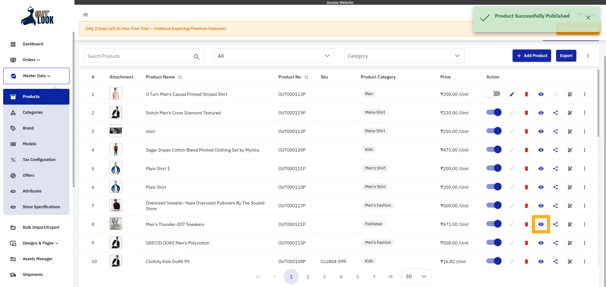This screenshot has height=287, width=606.
Task: Open the hamburger menu at top left
Action: [86, 15]
